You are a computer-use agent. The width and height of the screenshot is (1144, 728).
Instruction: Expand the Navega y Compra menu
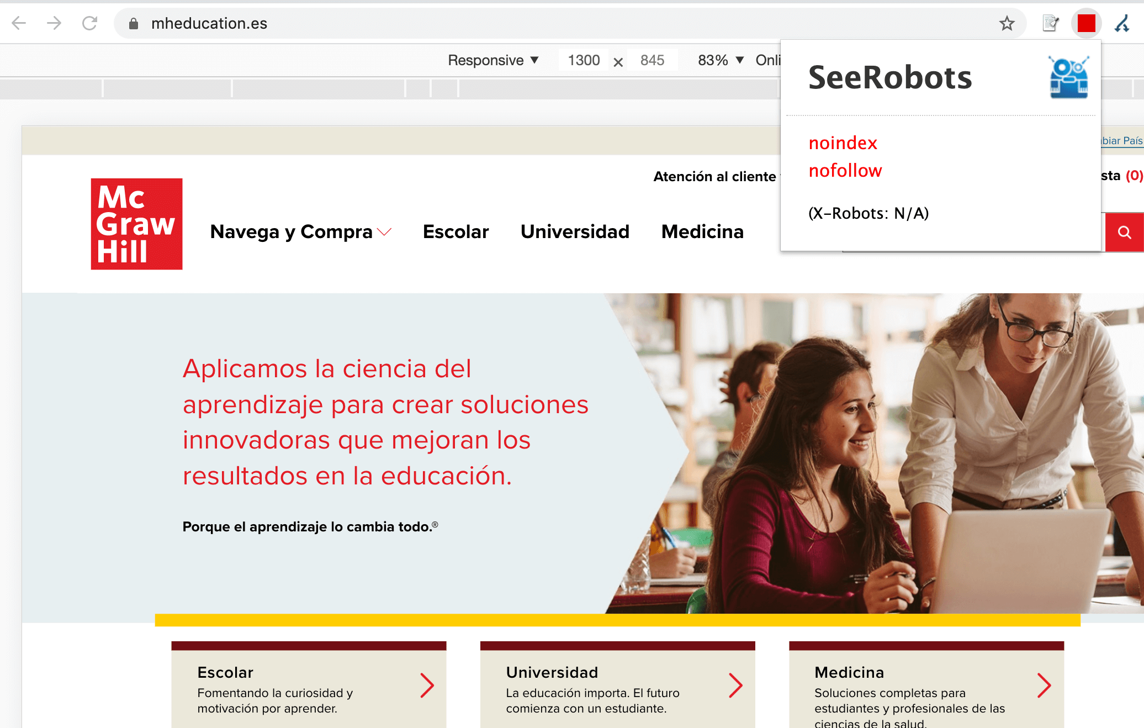301,231
